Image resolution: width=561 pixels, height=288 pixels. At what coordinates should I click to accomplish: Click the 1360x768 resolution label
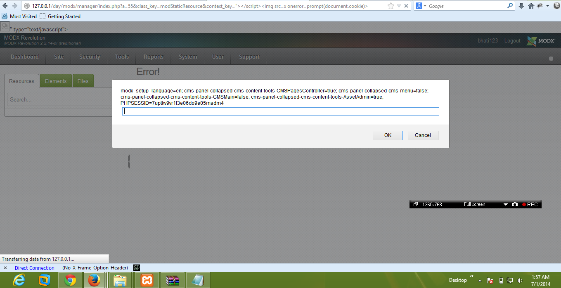coord(432,204)
